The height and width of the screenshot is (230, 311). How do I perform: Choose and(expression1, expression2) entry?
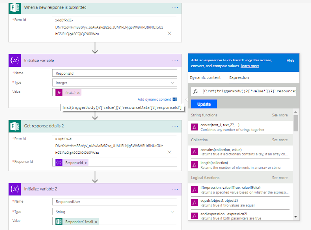pyautogui.click(x=241, y=216)
